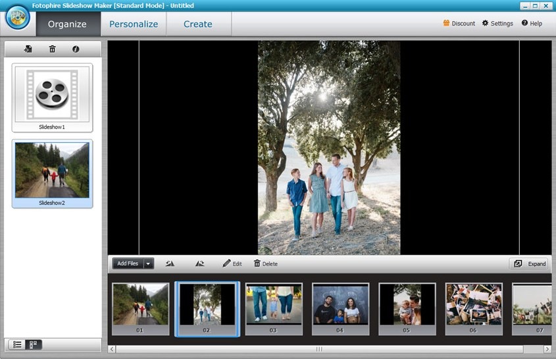Click the horizontal storyboard scrollbar thumb
The image size is (556, 359).
tap(320, 349)
